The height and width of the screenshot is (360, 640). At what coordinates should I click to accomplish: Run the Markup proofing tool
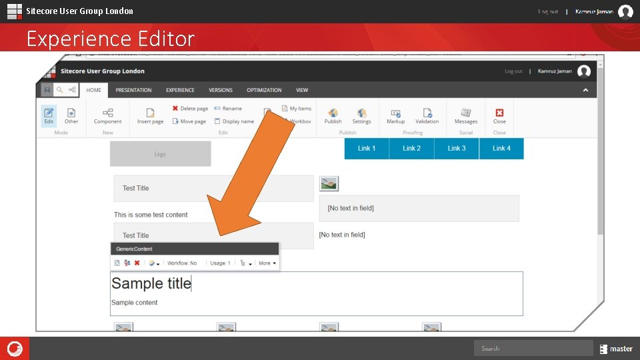(395, 116)
